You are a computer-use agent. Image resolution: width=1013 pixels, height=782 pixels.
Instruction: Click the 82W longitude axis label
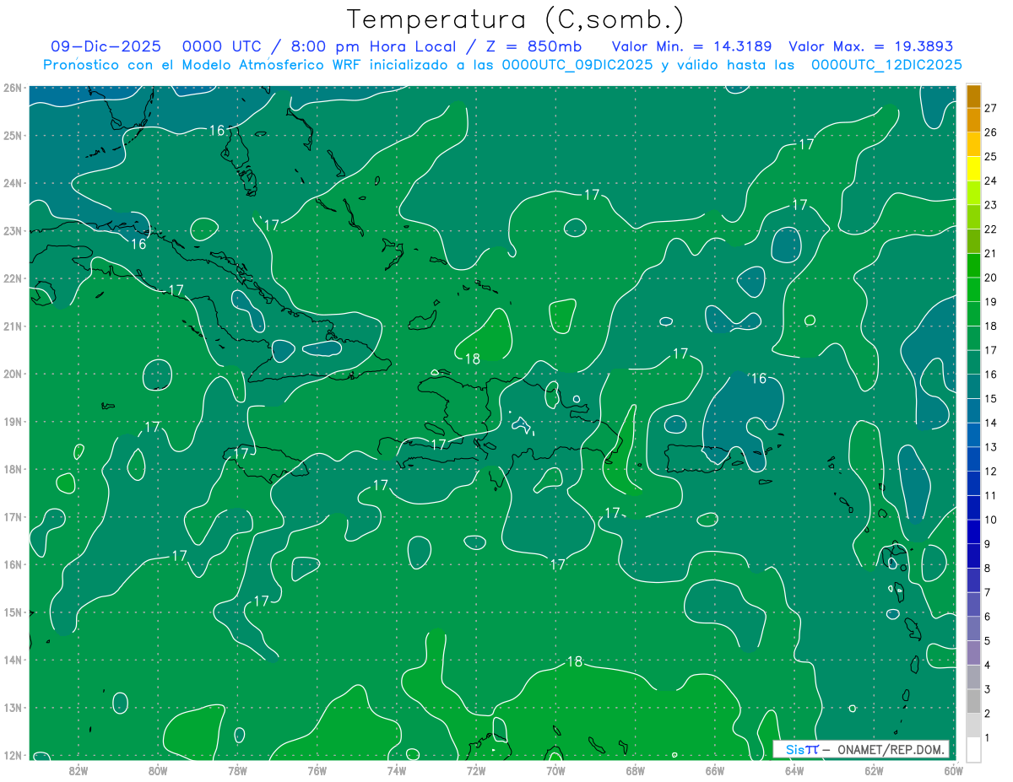[79, 769]
